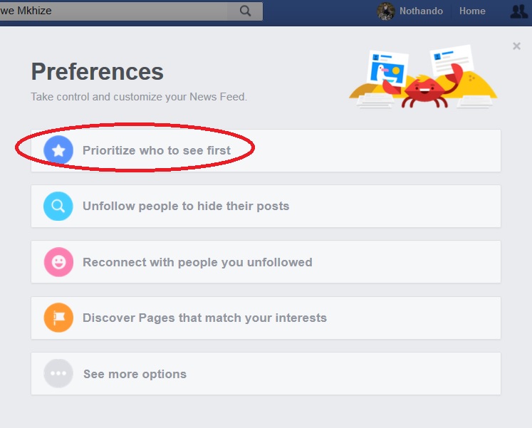532x428 pixels.
Task: Open "Reconnect with people you unfollowed" text
Action: tap(197, 262)
